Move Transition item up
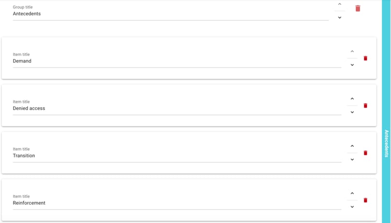 point(352,146)
